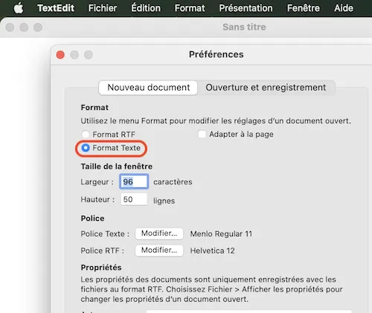Select the Format RTF radio button
Screen dimensions: 372x313
86,135
